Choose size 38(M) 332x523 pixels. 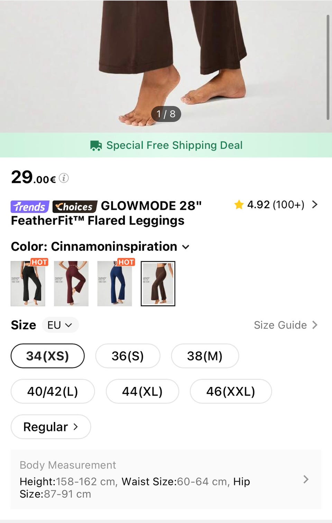tap(205, 356)
